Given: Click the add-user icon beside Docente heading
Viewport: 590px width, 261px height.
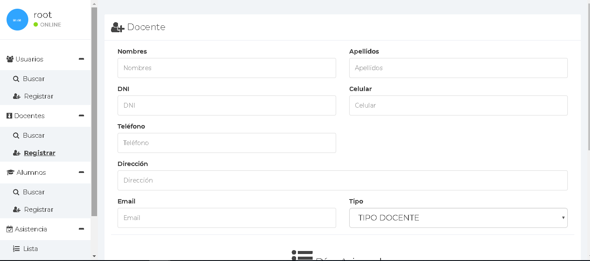Looking at the screenshot, I should (118, 27).
